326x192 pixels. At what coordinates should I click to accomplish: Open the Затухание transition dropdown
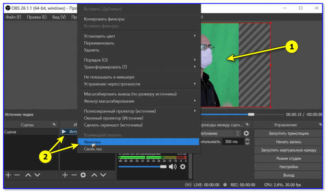[x=220, y=133]
